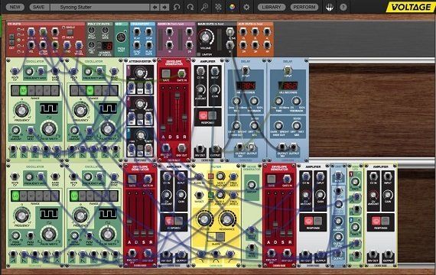Click the OUTPUT jack on bottom-right Amplifier
The width and height of the screenshot is (436, 275).
(x=388, y=254)
